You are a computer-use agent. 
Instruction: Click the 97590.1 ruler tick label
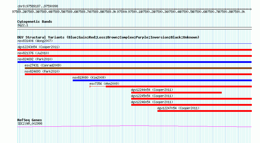(134, 12)
